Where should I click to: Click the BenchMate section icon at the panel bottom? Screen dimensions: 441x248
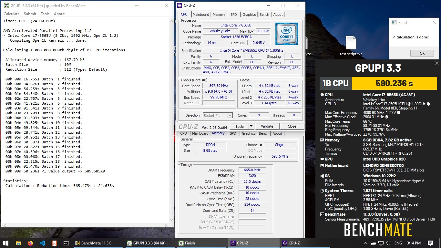322,214
